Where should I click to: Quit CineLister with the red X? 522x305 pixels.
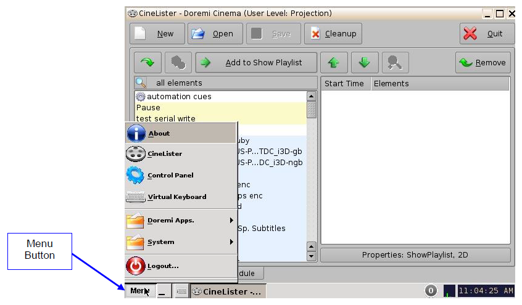pos(487,34)
